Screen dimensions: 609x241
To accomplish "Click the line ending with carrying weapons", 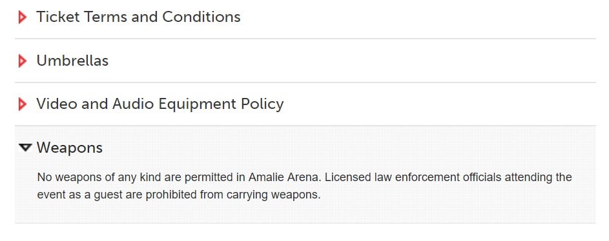I will tap(179, 195).
